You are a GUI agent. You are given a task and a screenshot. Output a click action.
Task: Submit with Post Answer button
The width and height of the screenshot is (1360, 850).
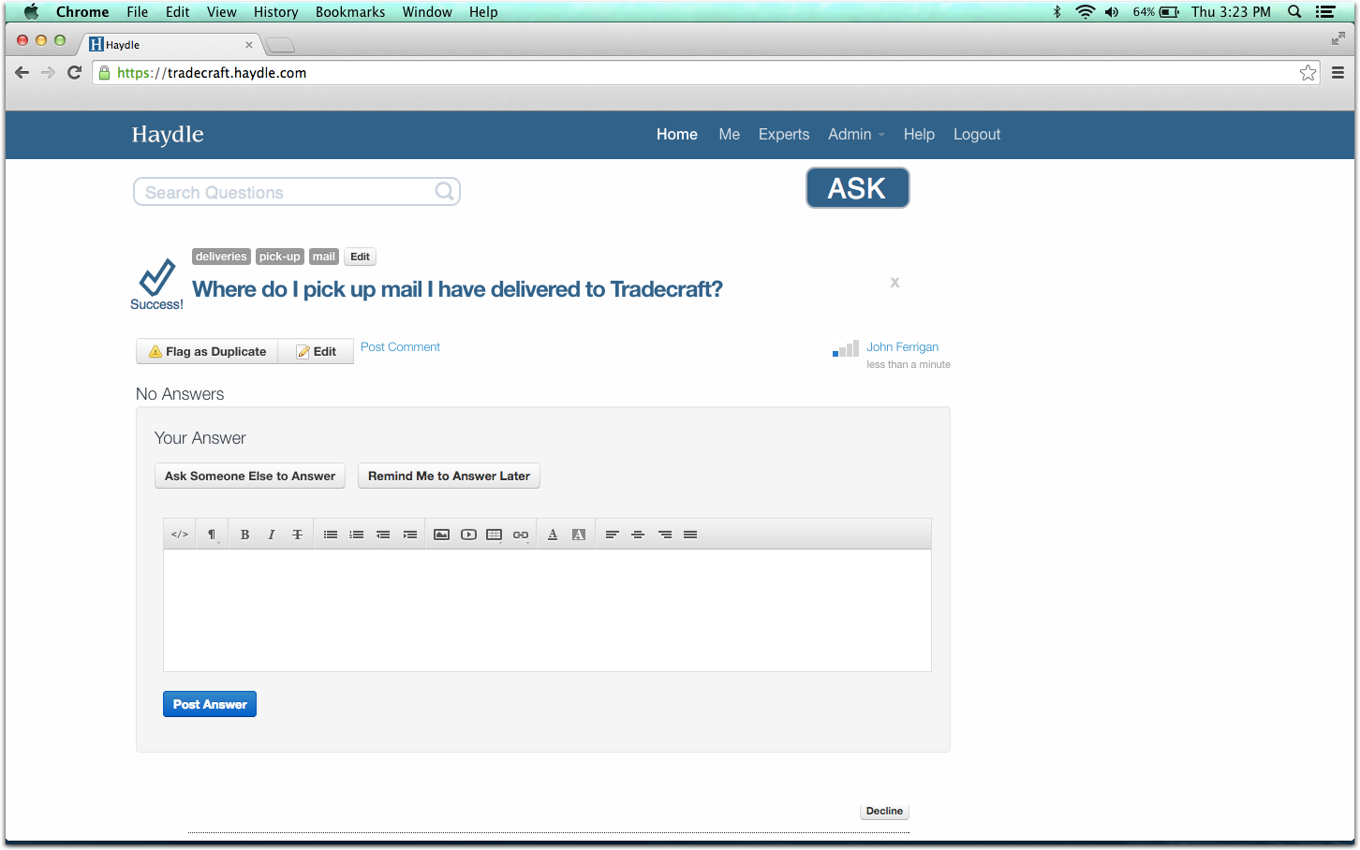tap(210, 704)
